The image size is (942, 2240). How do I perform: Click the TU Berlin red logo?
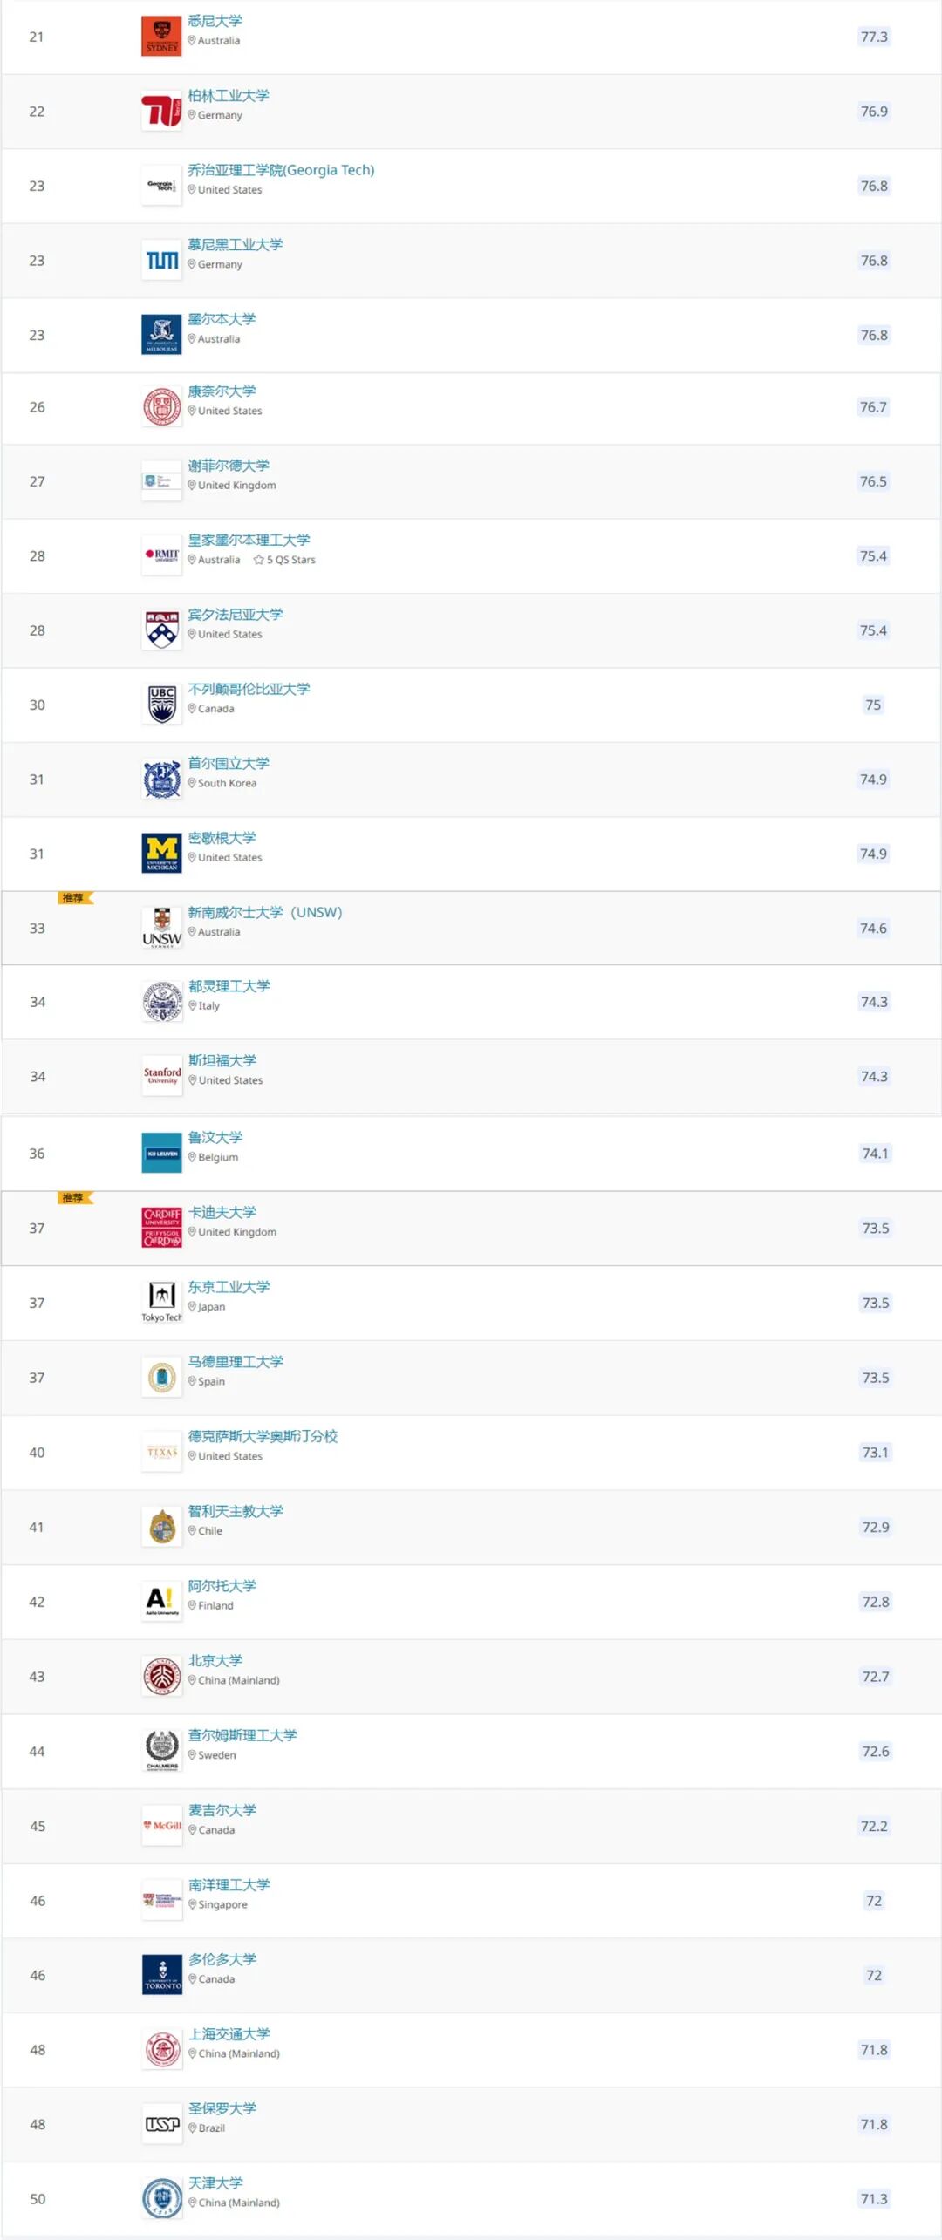(161, 111)
